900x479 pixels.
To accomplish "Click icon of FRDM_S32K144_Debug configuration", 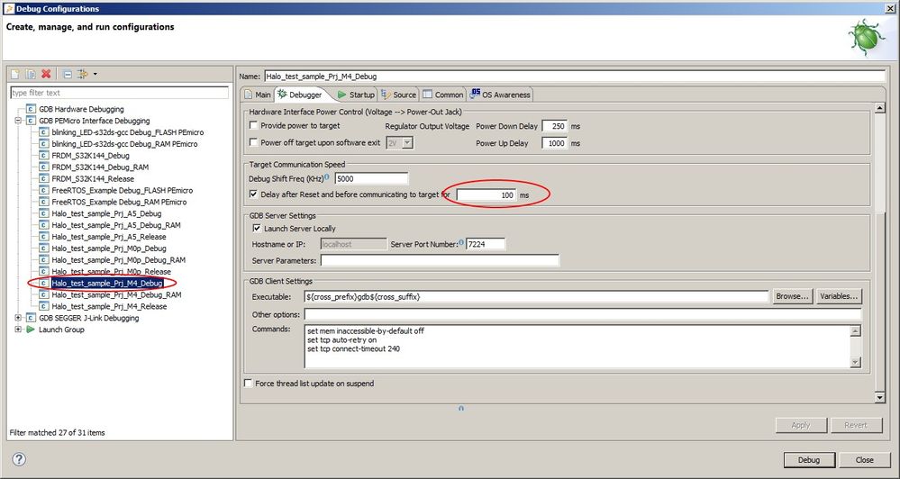I will 43,156.
